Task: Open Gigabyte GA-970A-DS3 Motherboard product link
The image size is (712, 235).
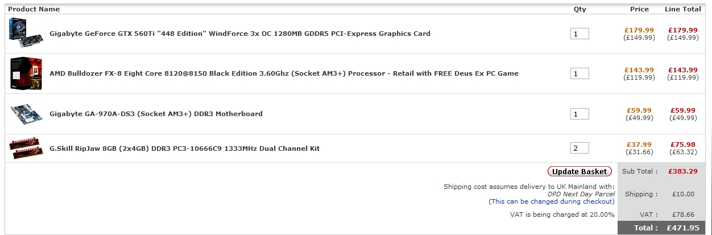Action: (x=156, y=114)
